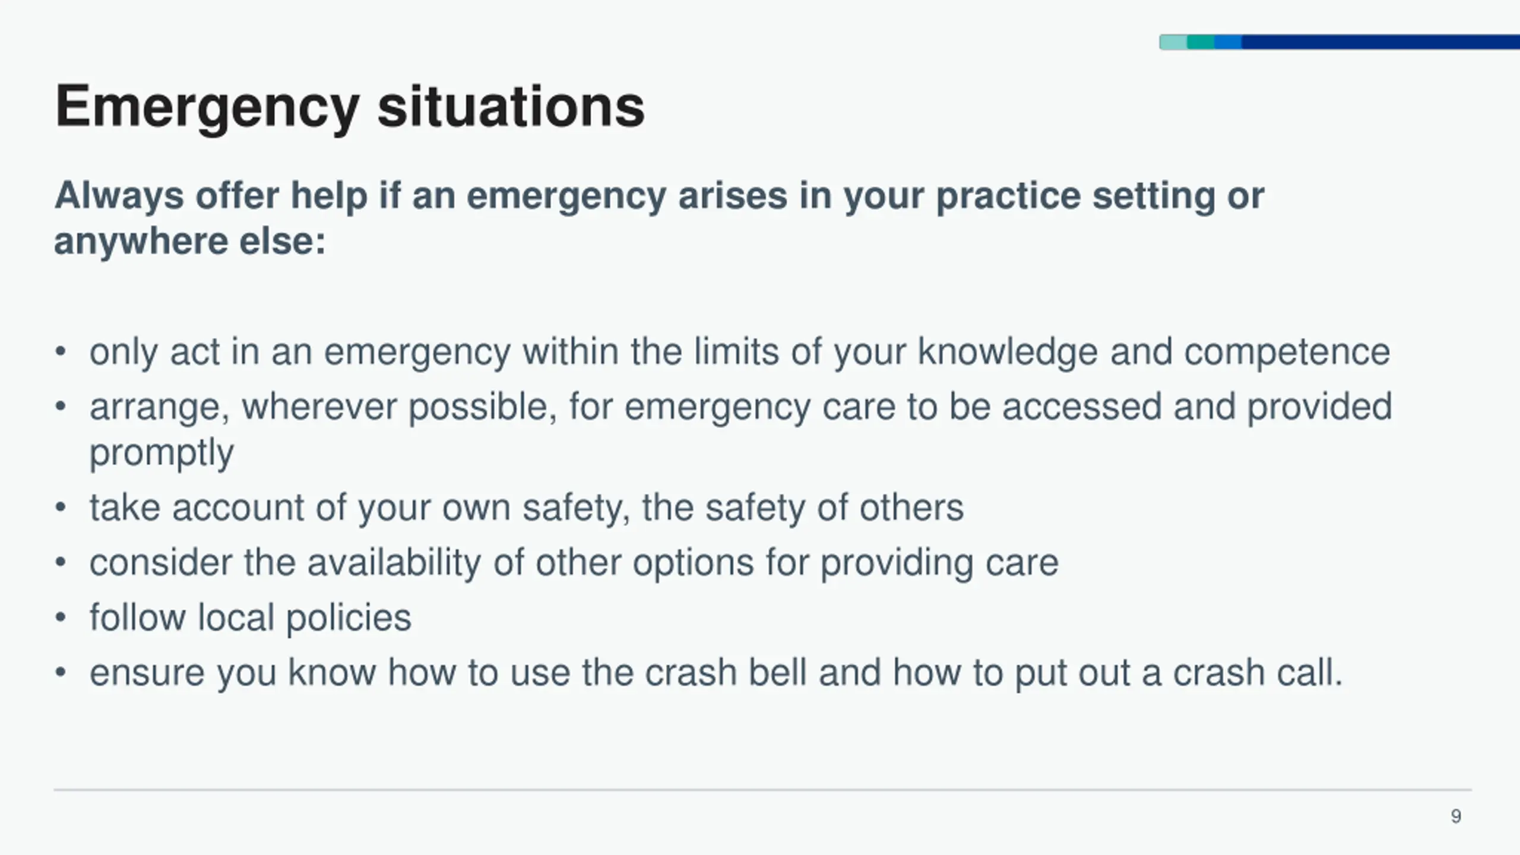Click the bright blue segment of the header bar
This screenshot has height=855, width=1520.
[1228, 42]
